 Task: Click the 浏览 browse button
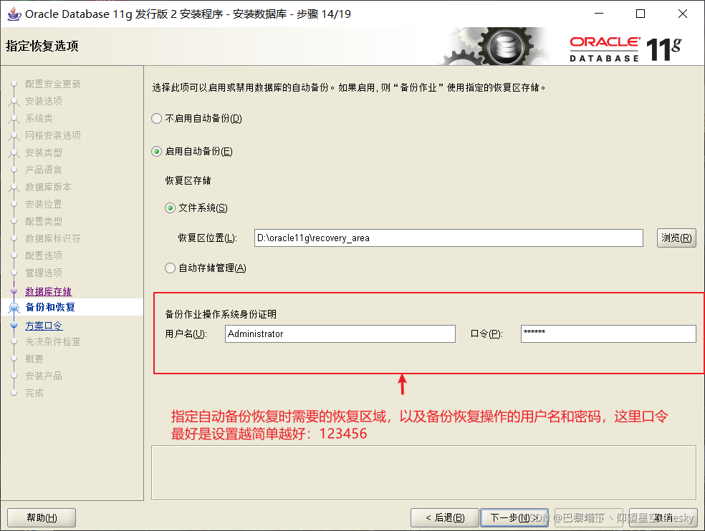coord(676,238)
